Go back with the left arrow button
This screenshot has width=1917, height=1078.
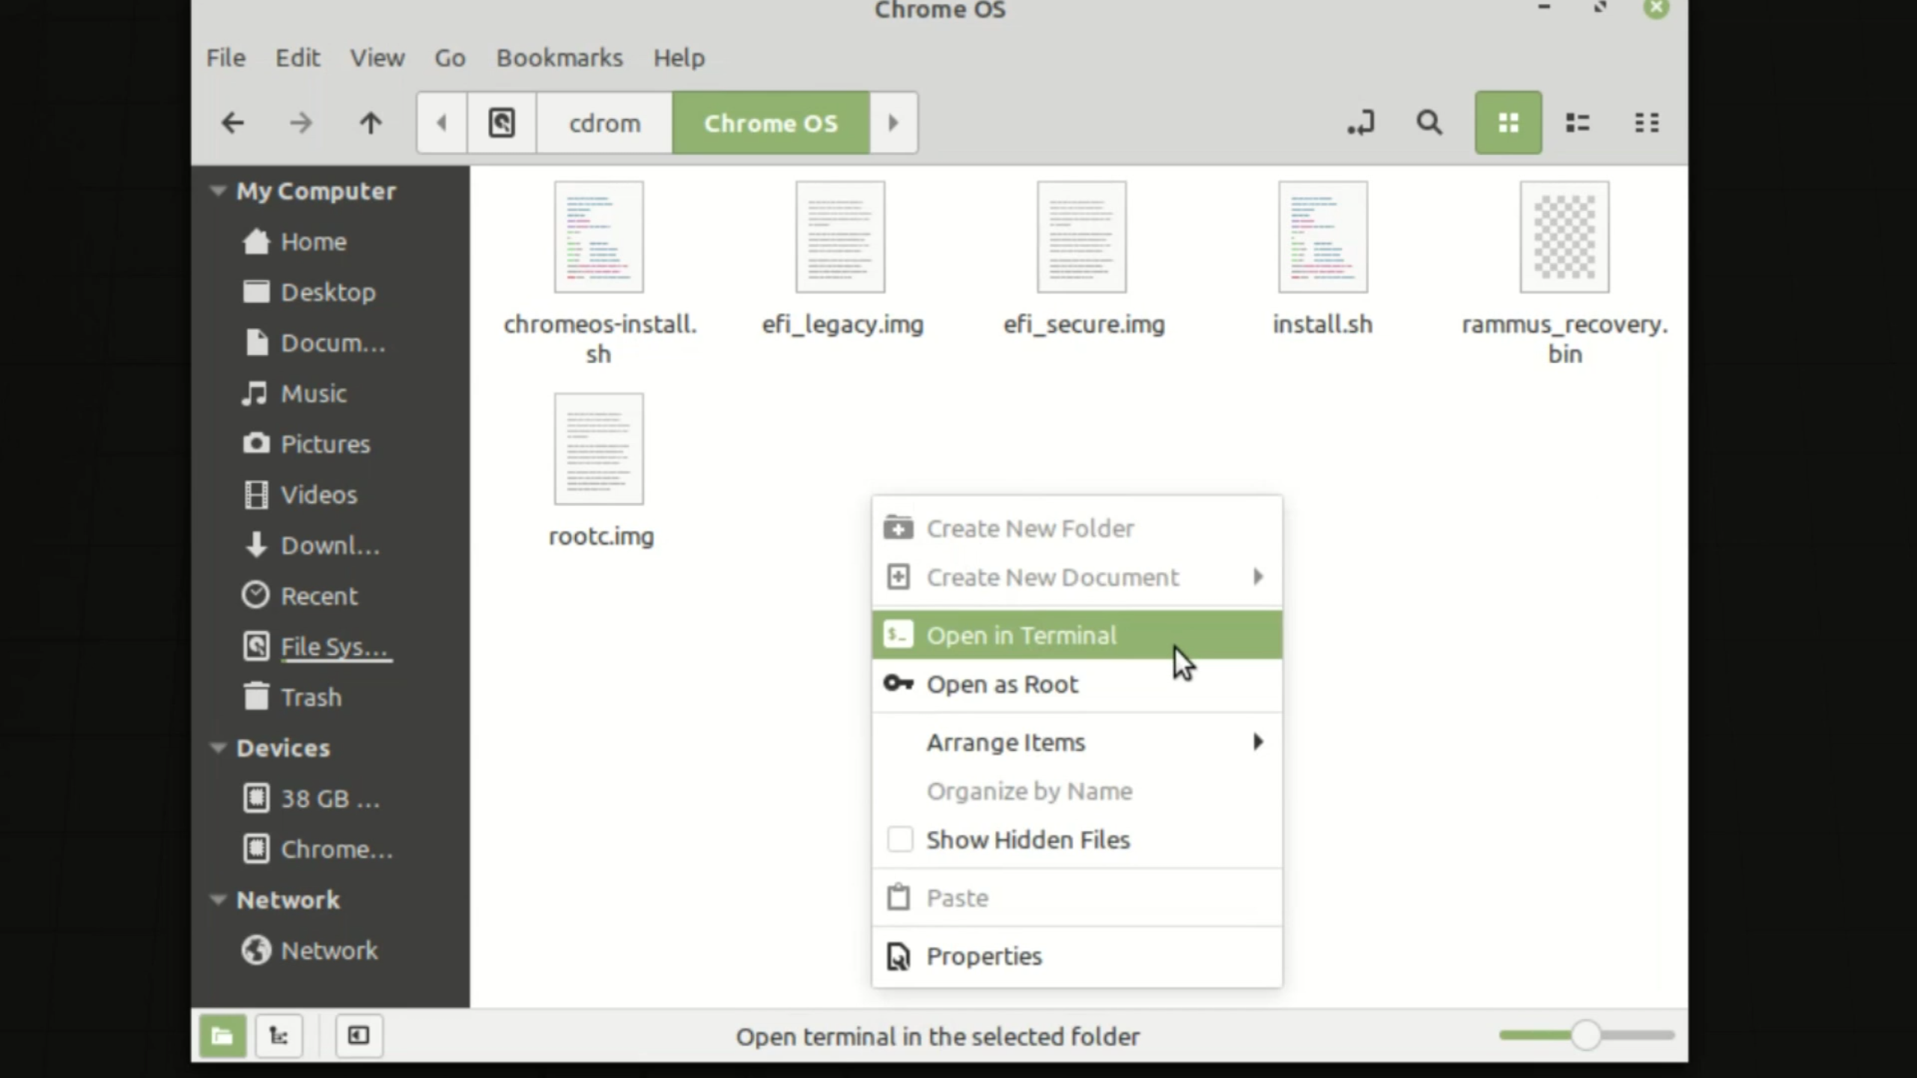tap(233, 123)
